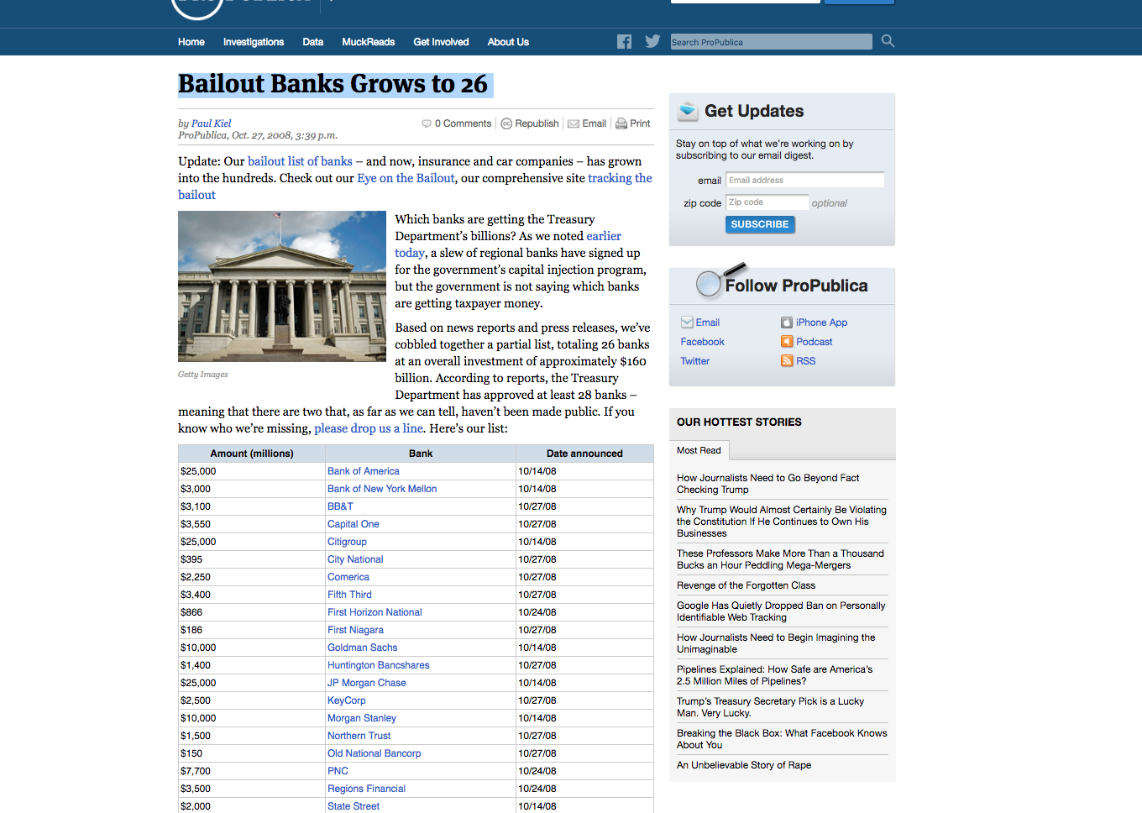
Task: Open Breaking the Black Box story
Action: (x=782, y=739)
